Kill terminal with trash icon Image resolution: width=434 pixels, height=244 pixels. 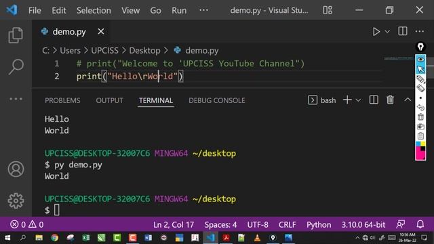(x=391, y=100)
